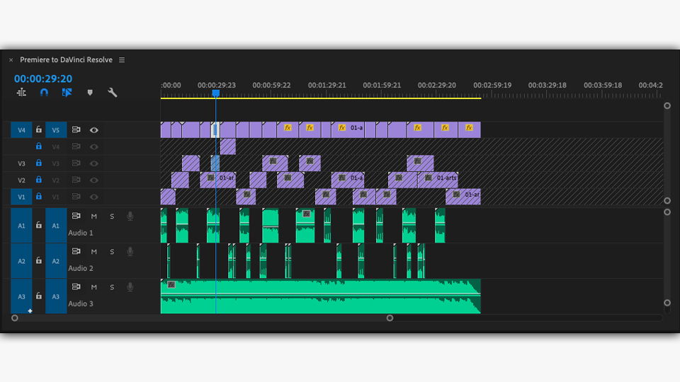680x382 pixels.
Task: Select the long audio clip on Audio 3
Action: pyautogui.click(x=320, y=296)
